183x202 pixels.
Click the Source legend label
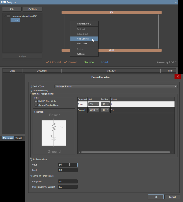pyautogui.click(x=89, y=62)
